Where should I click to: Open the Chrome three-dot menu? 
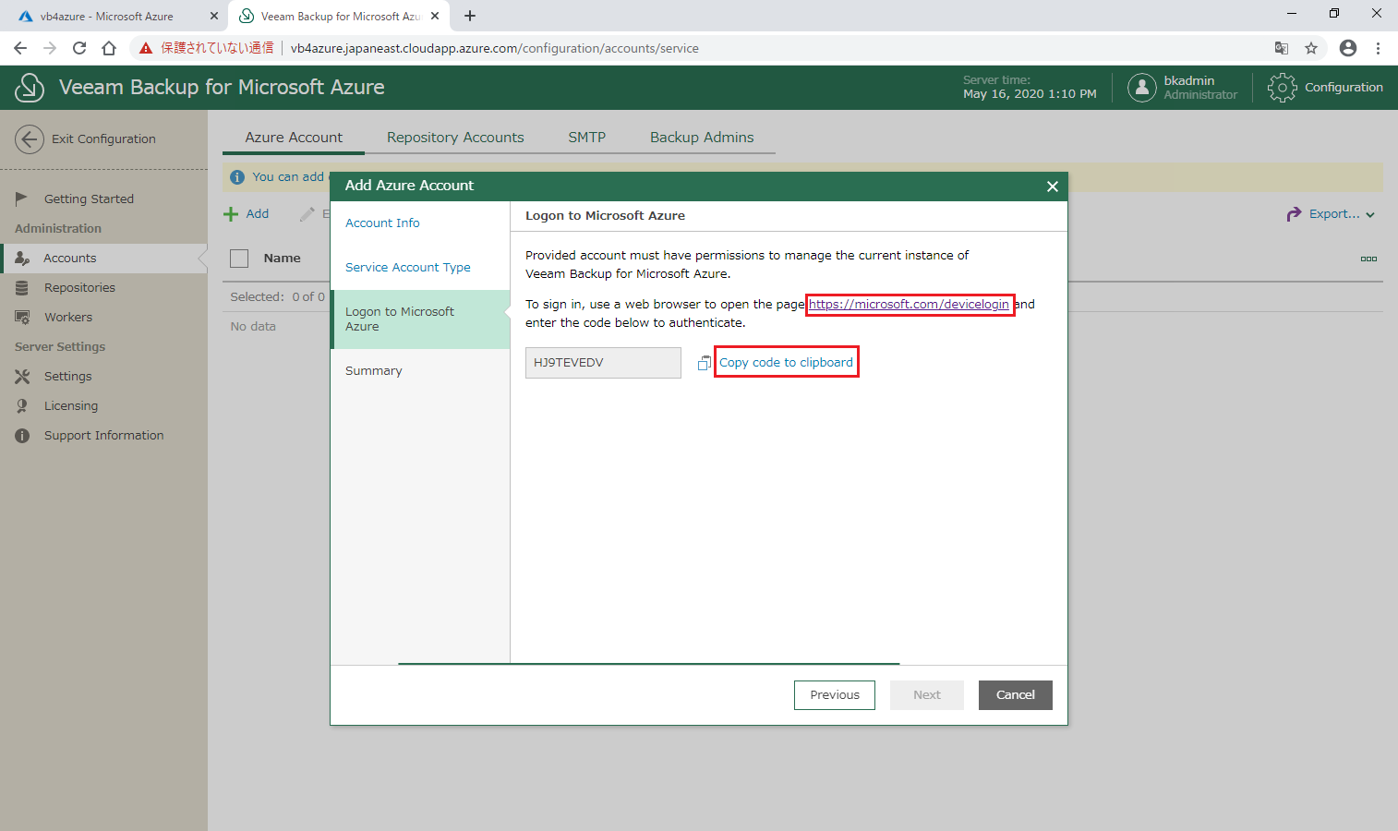[1378, 48]
